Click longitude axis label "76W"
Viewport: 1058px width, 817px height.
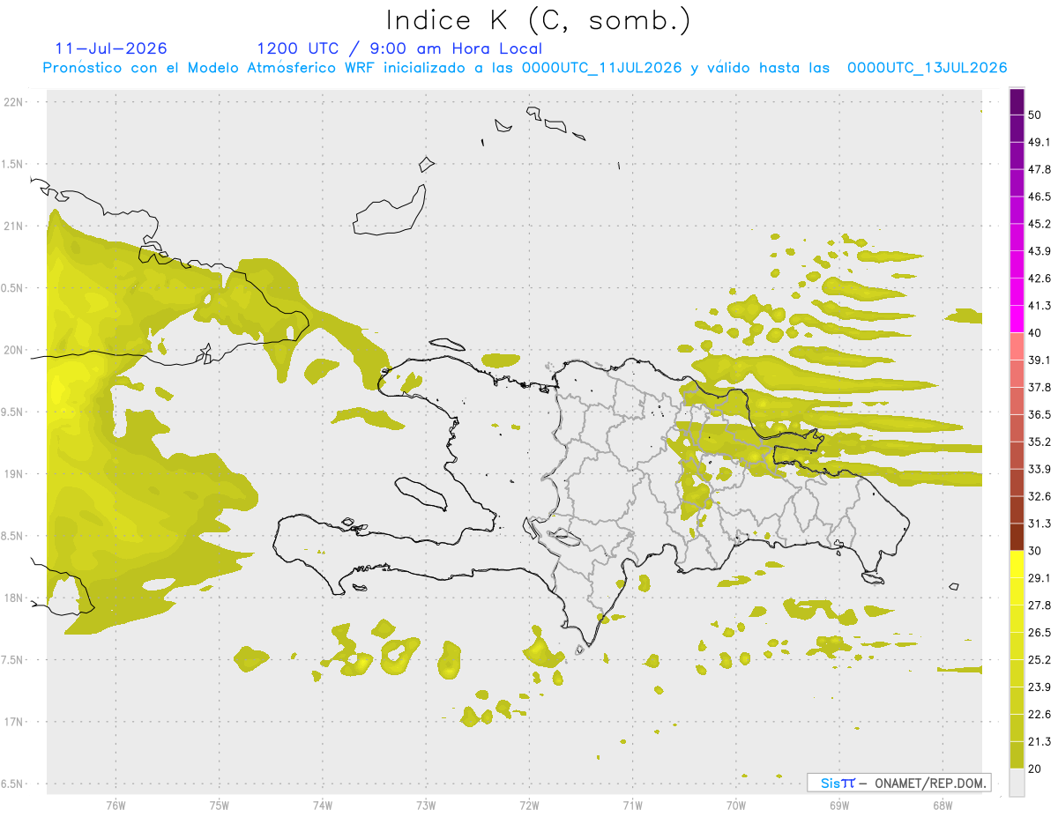[115, 806]
